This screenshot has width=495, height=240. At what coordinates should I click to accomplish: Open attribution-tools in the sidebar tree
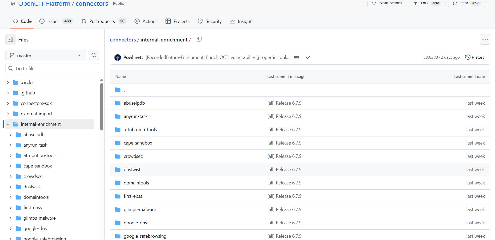point(40,155)
